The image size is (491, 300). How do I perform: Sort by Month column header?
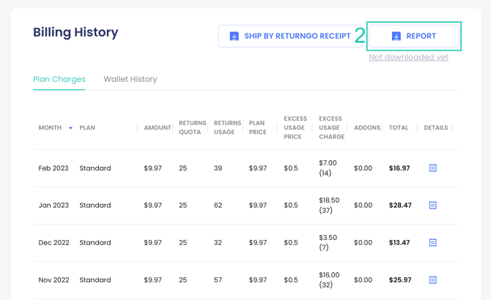50,128
